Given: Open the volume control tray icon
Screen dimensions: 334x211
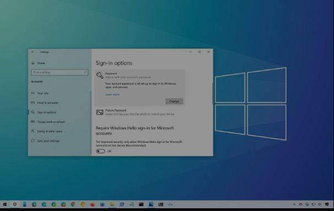Looking at the screenshot, I should point(320,204).
